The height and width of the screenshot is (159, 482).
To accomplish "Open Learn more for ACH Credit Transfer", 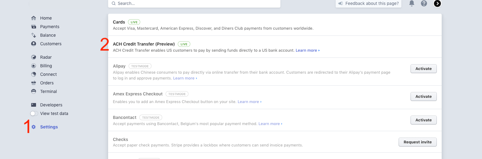I will pos(308,50).
